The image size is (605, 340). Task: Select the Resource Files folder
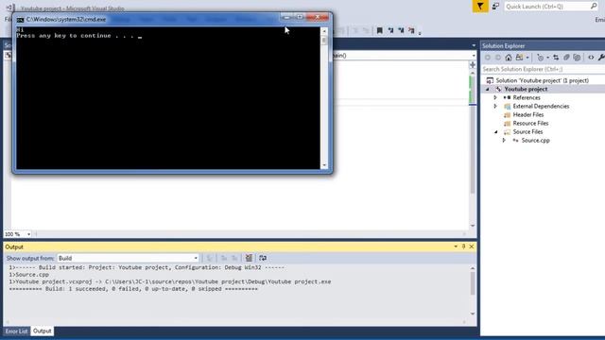coord(530,123)
